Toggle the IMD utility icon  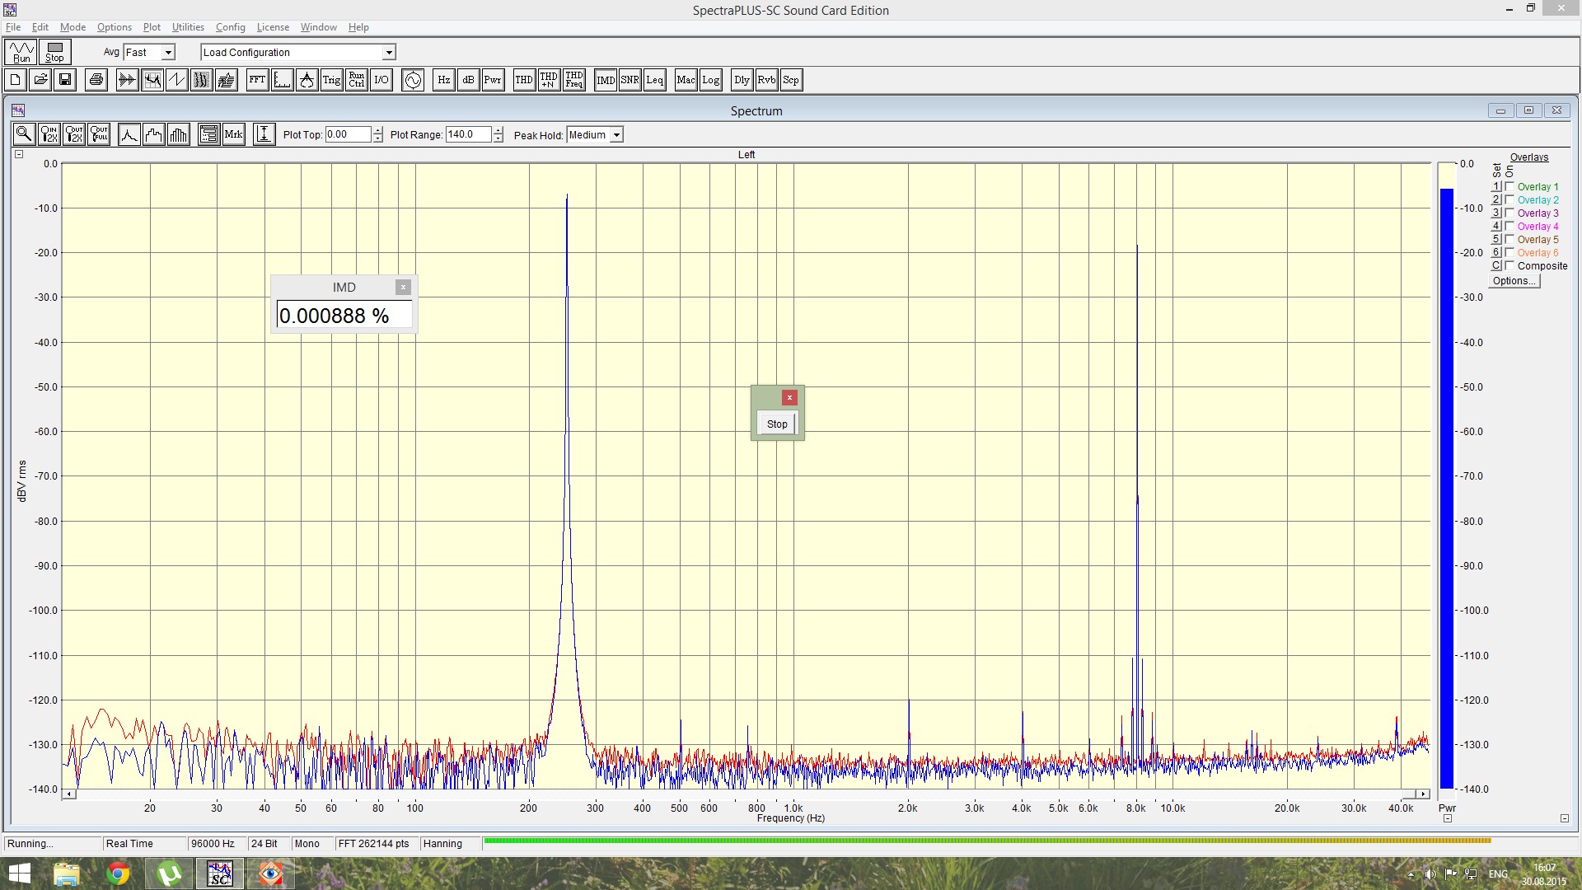click(606, 80)
